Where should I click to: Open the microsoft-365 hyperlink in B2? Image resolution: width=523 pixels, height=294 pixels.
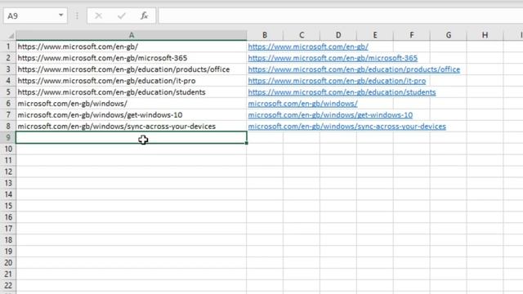pos(333,58)
